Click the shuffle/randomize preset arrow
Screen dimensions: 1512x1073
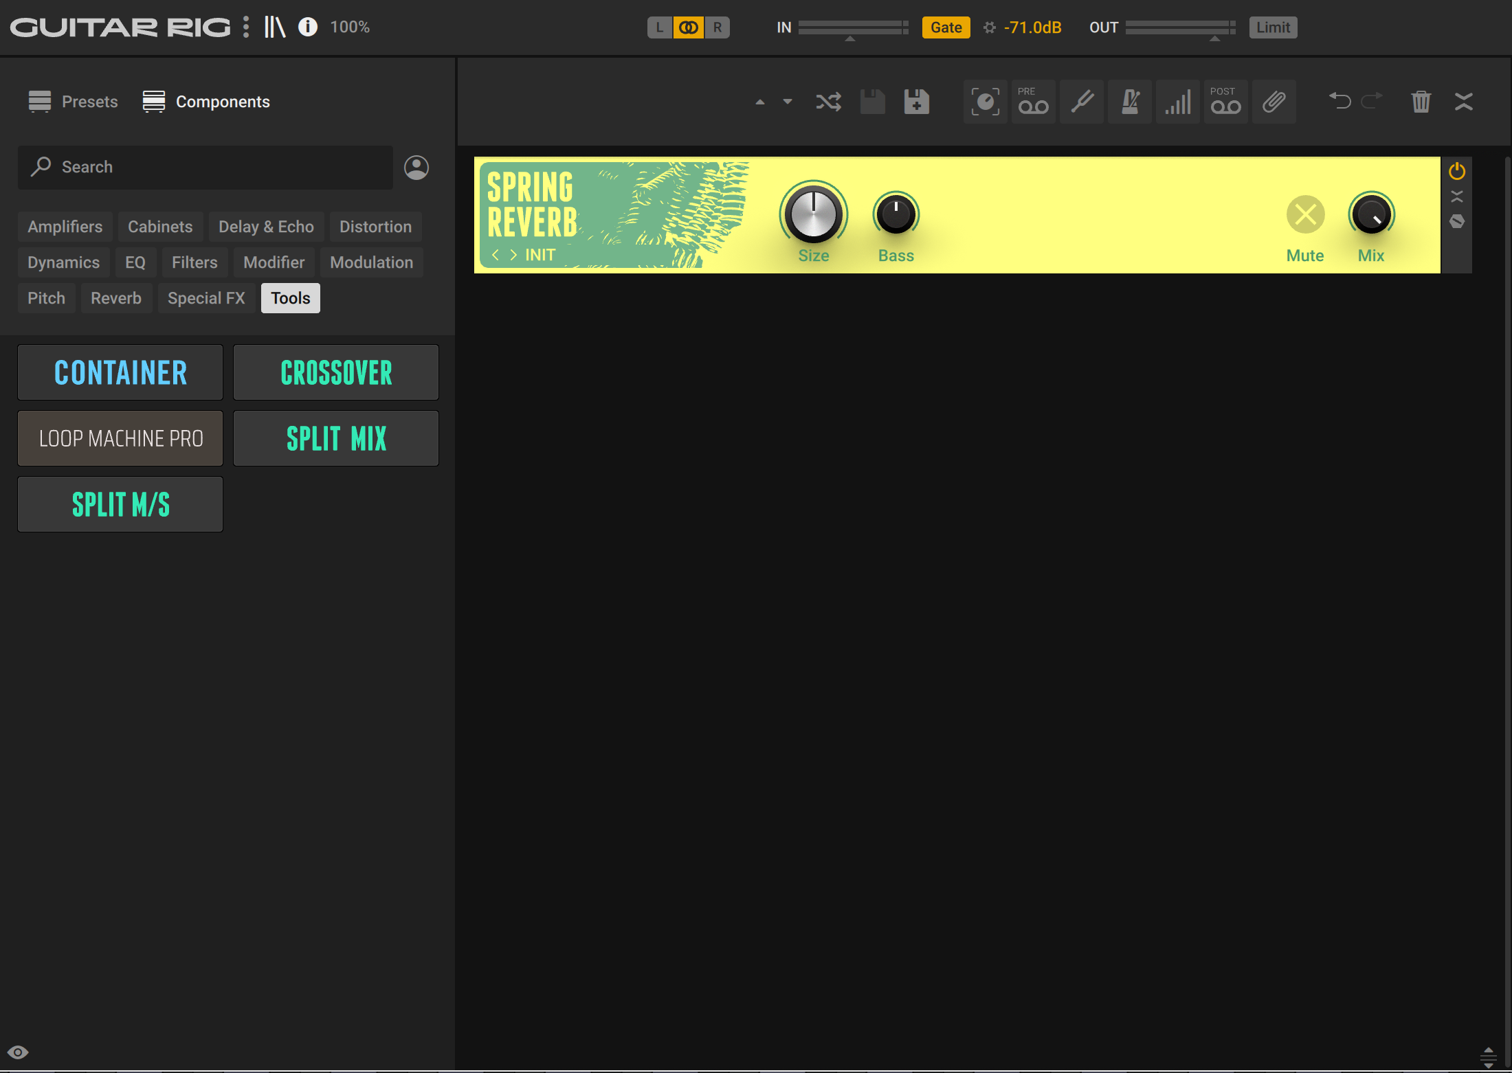pyautogui.click(x=827, y=101)
